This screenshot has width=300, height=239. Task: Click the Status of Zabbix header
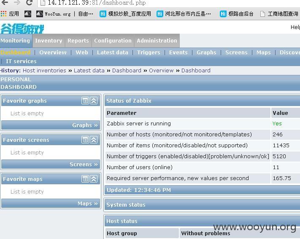203,101
